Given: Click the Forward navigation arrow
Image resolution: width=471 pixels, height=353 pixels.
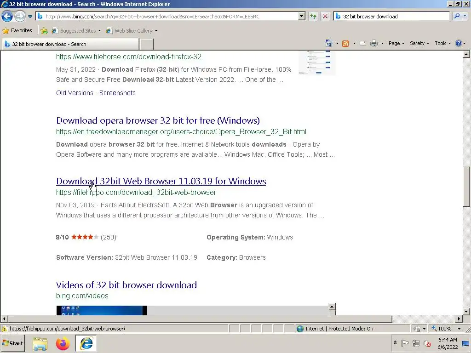Looking at the screenshot, I should (20, 16).
